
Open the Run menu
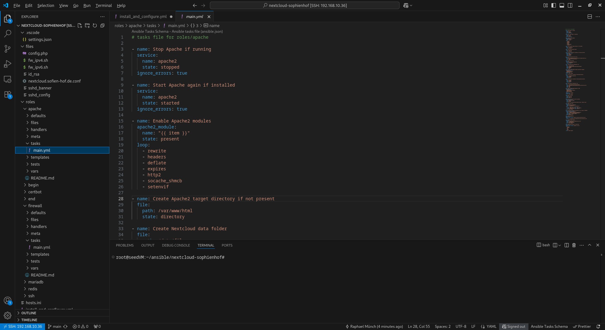point(87,5)
